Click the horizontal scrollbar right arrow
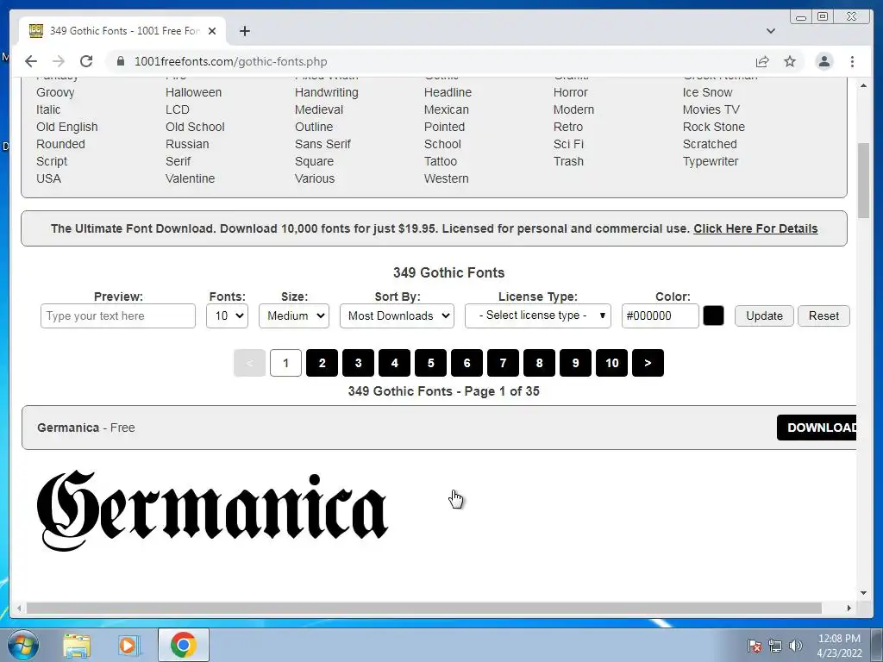Image resolution: width=883 pixels, height=662 pixels. click(849, 608)
